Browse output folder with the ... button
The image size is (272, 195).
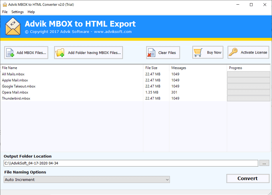[x=264, y=163]
